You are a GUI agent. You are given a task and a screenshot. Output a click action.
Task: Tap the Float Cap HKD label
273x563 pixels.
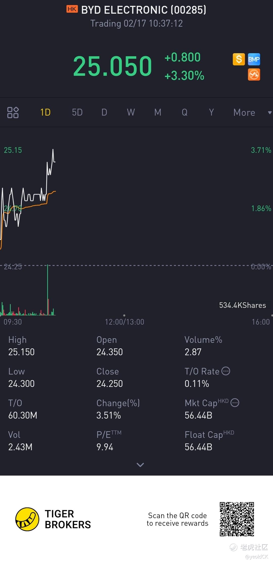[x=209, y=434]
